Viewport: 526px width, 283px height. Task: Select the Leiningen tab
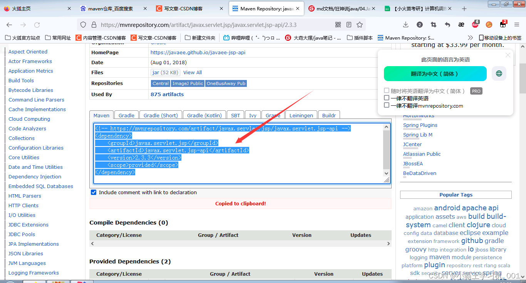pyautogui.click(x=301, y=115)
